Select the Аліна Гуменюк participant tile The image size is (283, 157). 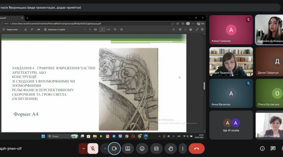coord(231,30)
